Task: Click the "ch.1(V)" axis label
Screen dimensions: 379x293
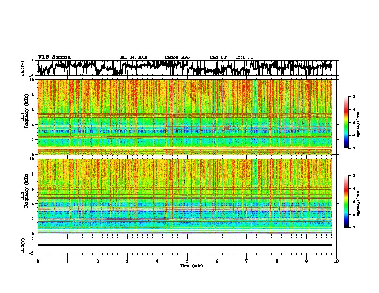Action: 22,68
